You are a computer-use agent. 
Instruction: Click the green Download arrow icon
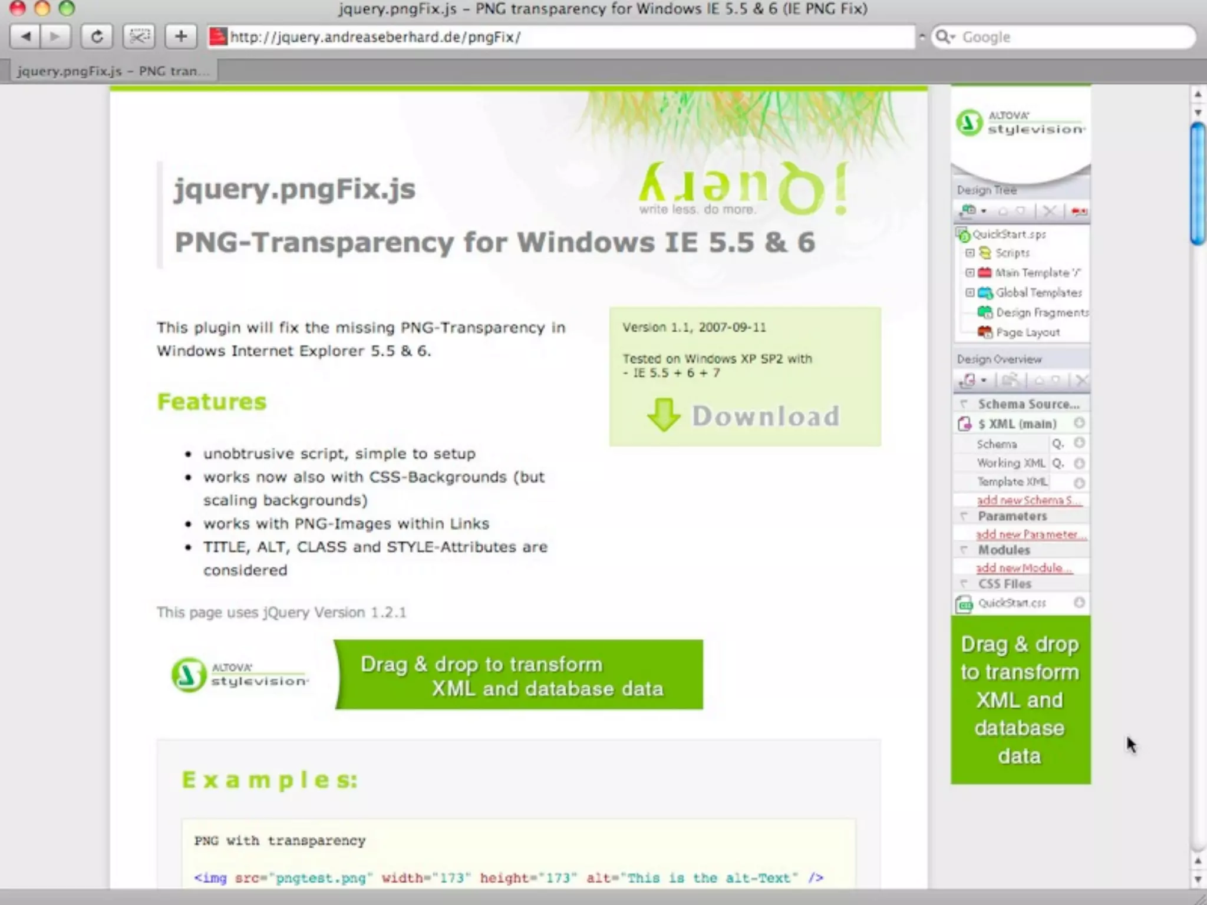664,415
